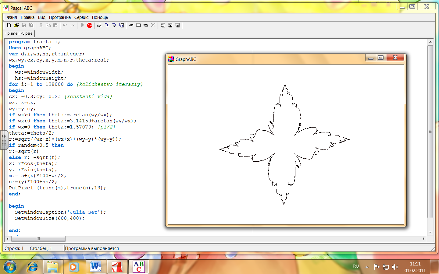Open the output window icon
The width and height of the screenshot is (439, 274).
pyautogui.click(x=138, y=25)
